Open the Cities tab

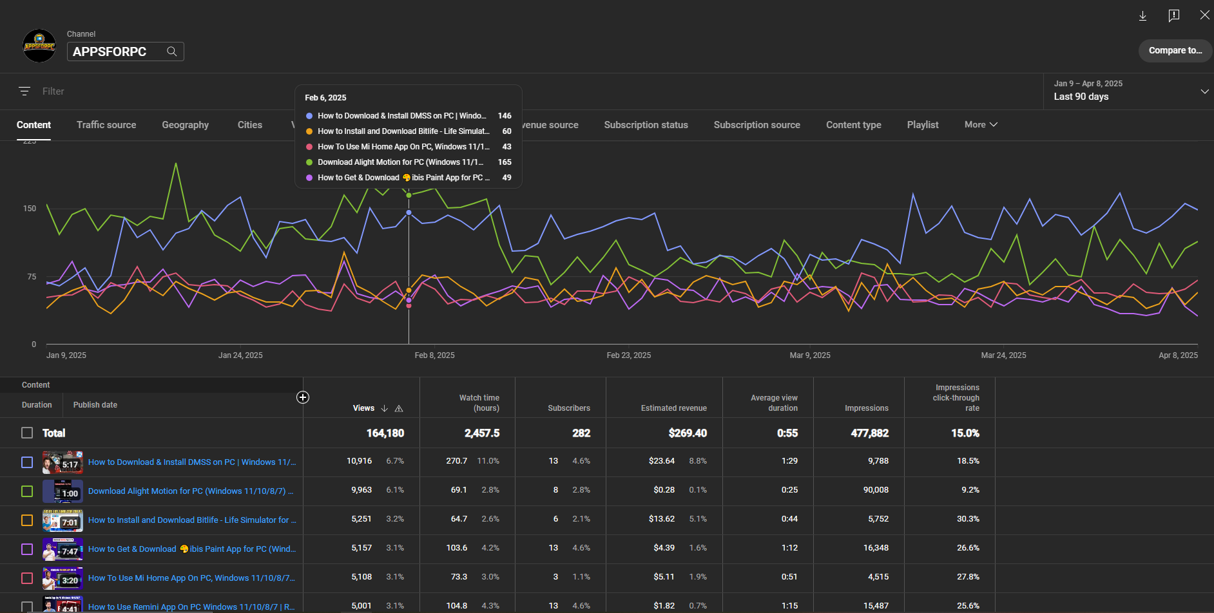point(250,125)
